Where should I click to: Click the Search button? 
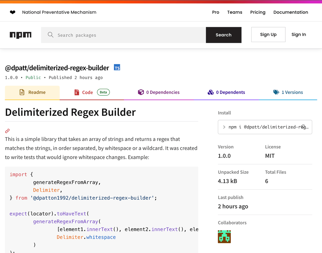[224, 35]
